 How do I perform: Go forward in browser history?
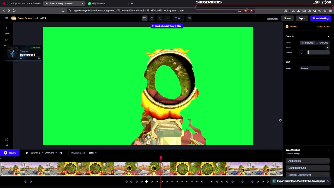(9, 10)
